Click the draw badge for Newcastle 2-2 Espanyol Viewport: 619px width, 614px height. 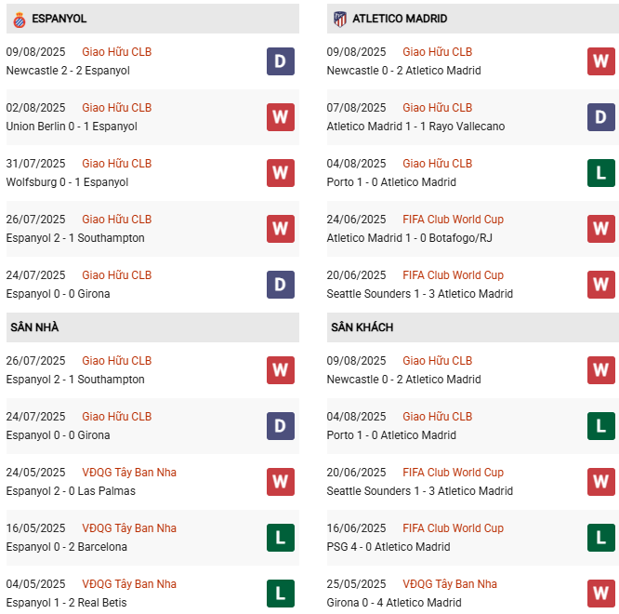pos(280,61)
